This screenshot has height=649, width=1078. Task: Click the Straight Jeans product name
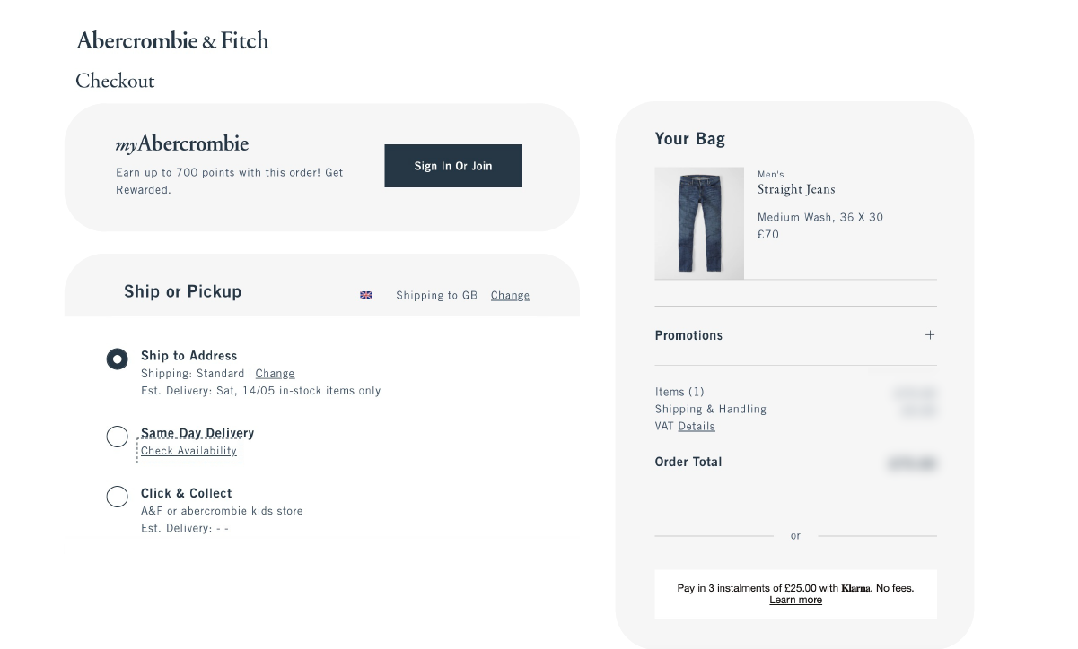796,190
